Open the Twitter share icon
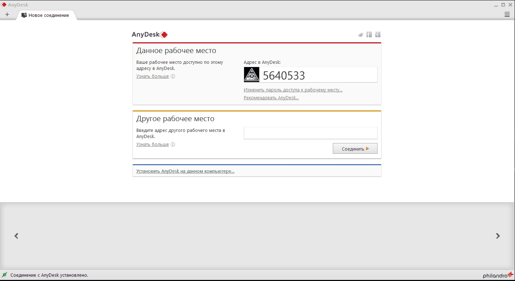This screenshot has width=515, height=281. click(x=361, y=35)
